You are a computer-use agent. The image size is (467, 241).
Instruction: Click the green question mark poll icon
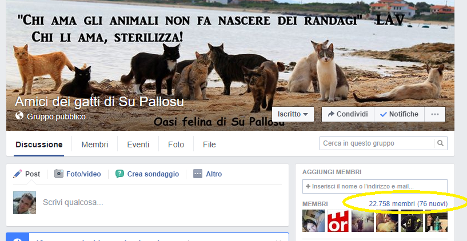click(x=119, y=174)
